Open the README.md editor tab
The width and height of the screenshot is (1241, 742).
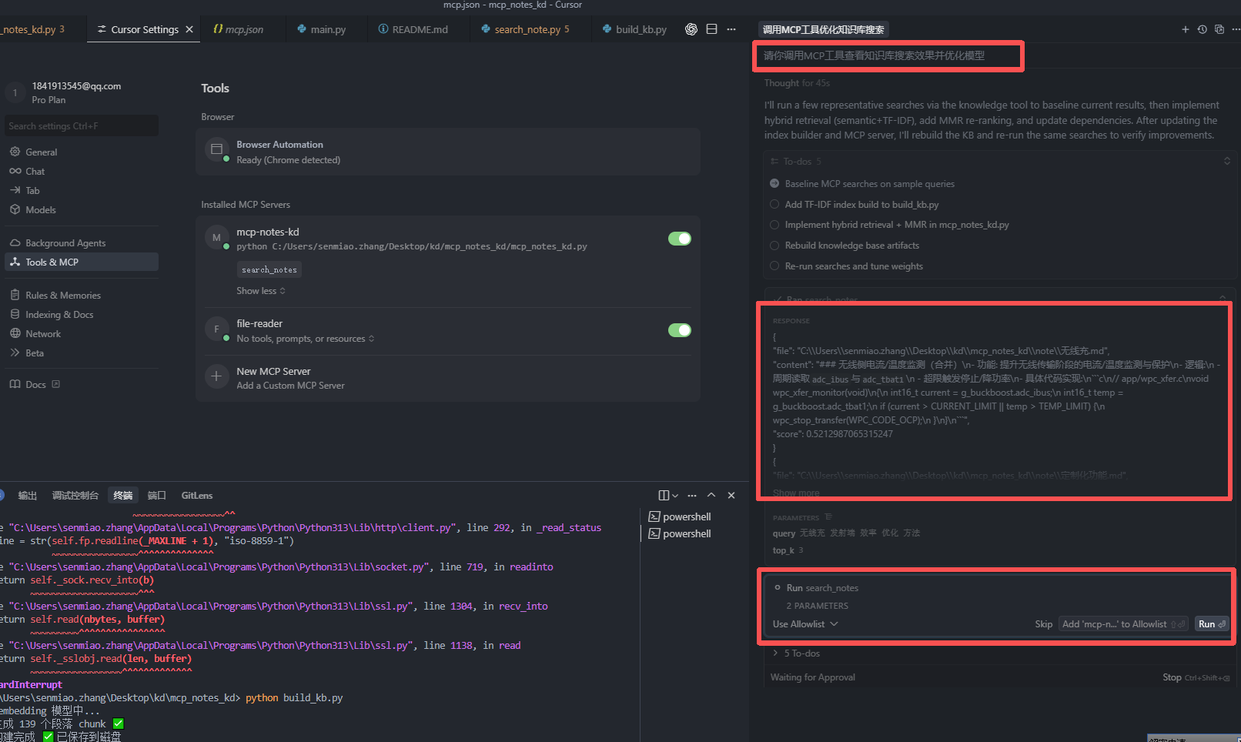point(413,29)
